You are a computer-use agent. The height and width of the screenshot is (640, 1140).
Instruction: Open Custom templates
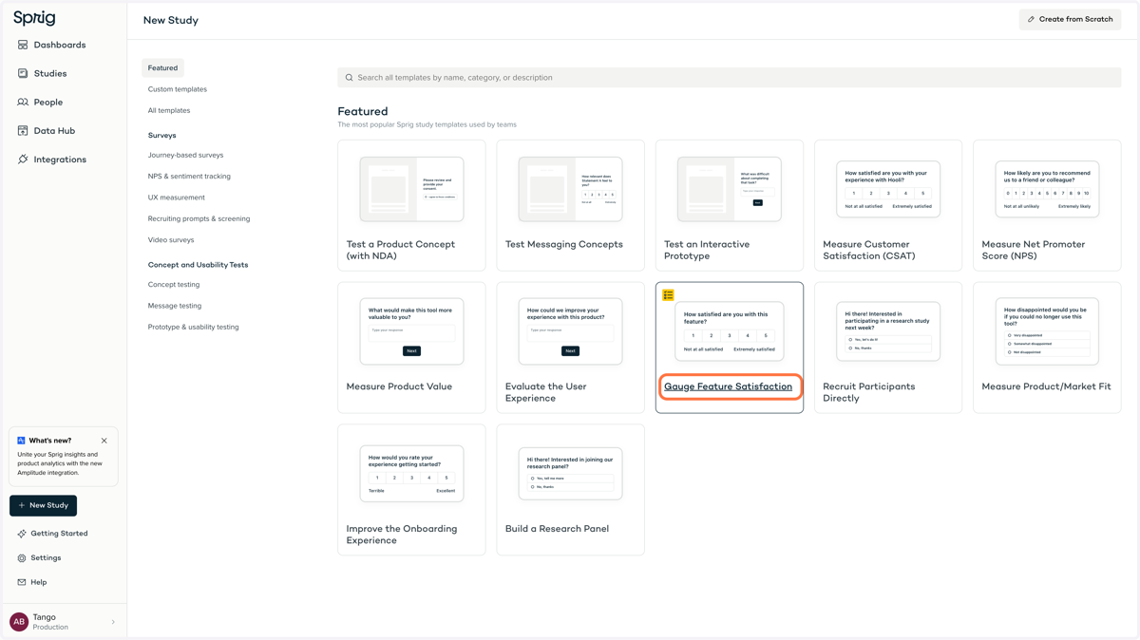[178, 89]
